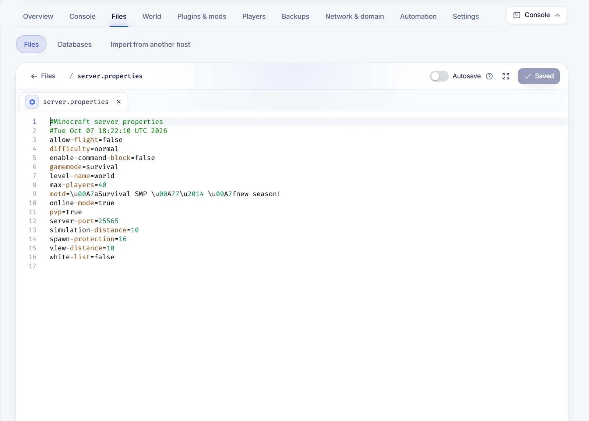
Task: Toggle the Autosave switch
Action: (x=439, y=76)
